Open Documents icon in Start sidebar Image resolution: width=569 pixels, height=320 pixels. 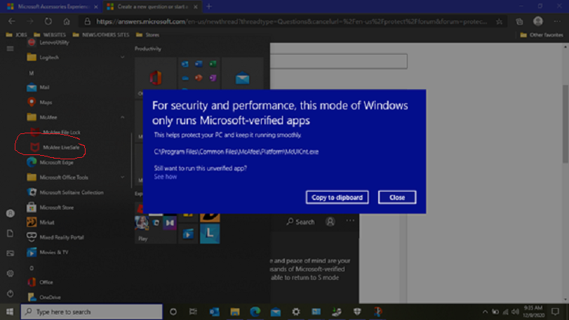pyautogui.click(x=10, y=233)
